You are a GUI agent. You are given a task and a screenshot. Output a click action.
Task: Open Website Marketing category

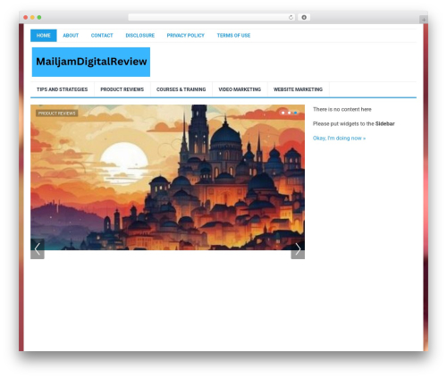coord(298,89)
